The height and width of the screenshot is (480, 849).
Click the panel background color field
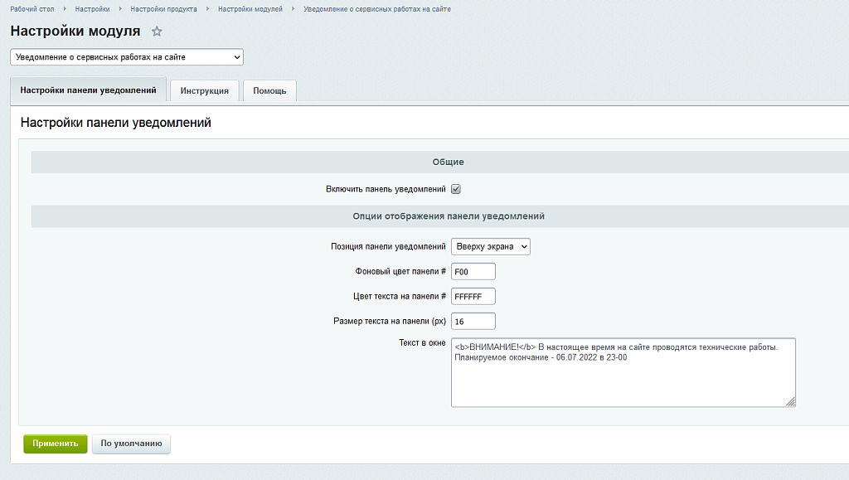[x=473, y=271]
